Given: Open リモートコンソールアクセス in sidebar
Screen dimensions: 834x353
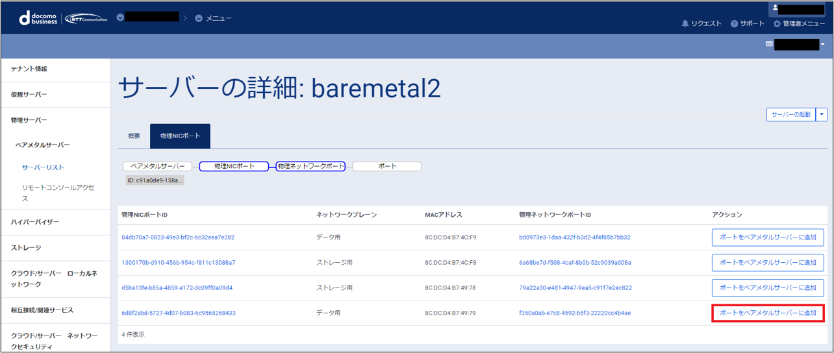Looking at the screenshot, I should tap(58, 193).
